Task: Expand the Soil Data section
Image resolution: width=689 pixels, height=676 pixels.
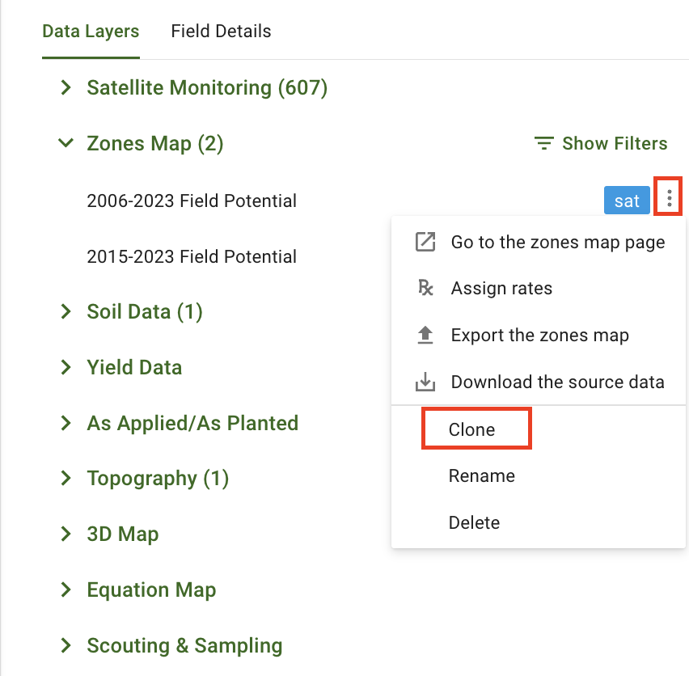Action: pos(66,311)
